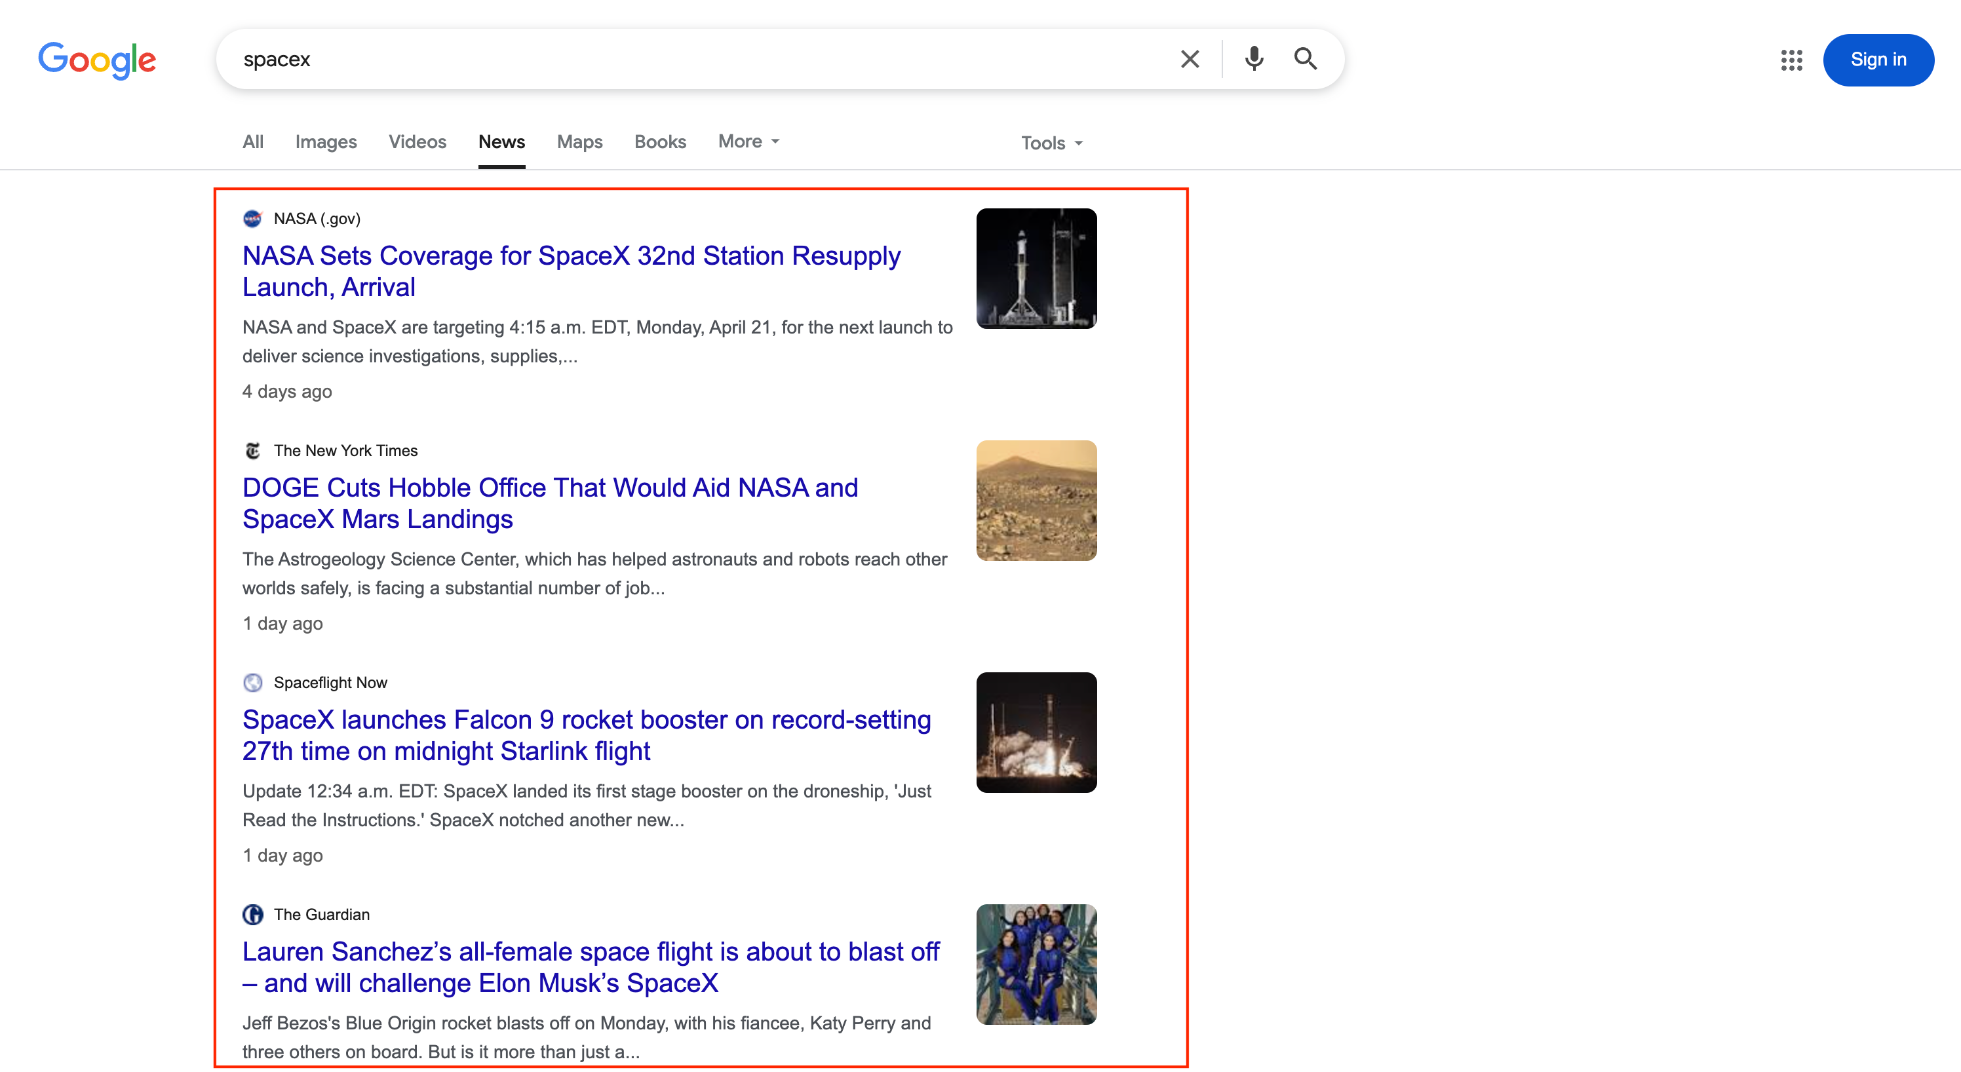Open the Google apps grid
The height and width of the screenshot is (1072, 1961).
click(1791, 60)
